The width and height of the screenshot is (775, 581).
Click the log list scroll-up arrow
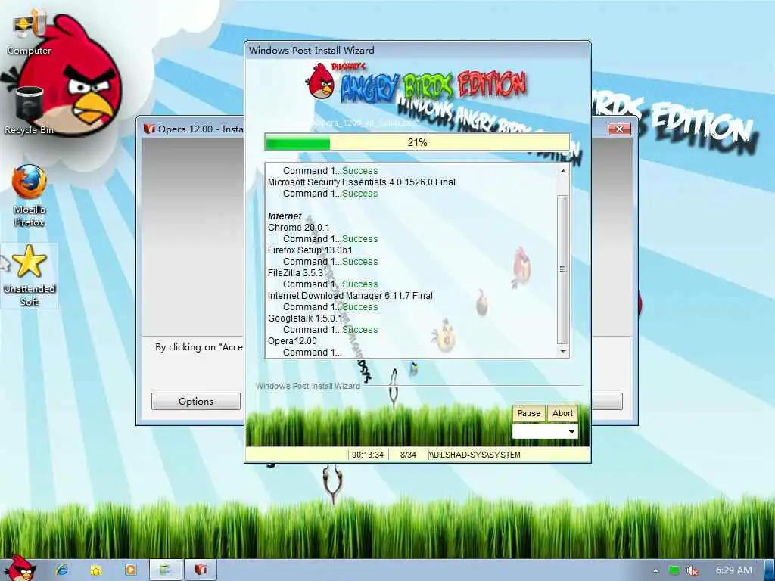(562, 171)
